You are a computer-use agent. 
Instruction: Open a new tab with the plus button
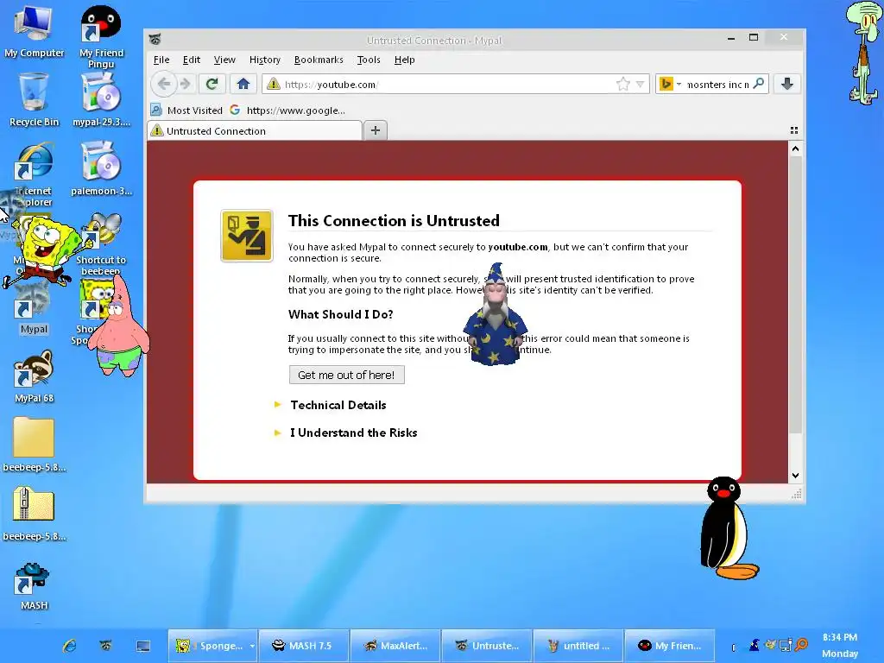coord(376,130)
